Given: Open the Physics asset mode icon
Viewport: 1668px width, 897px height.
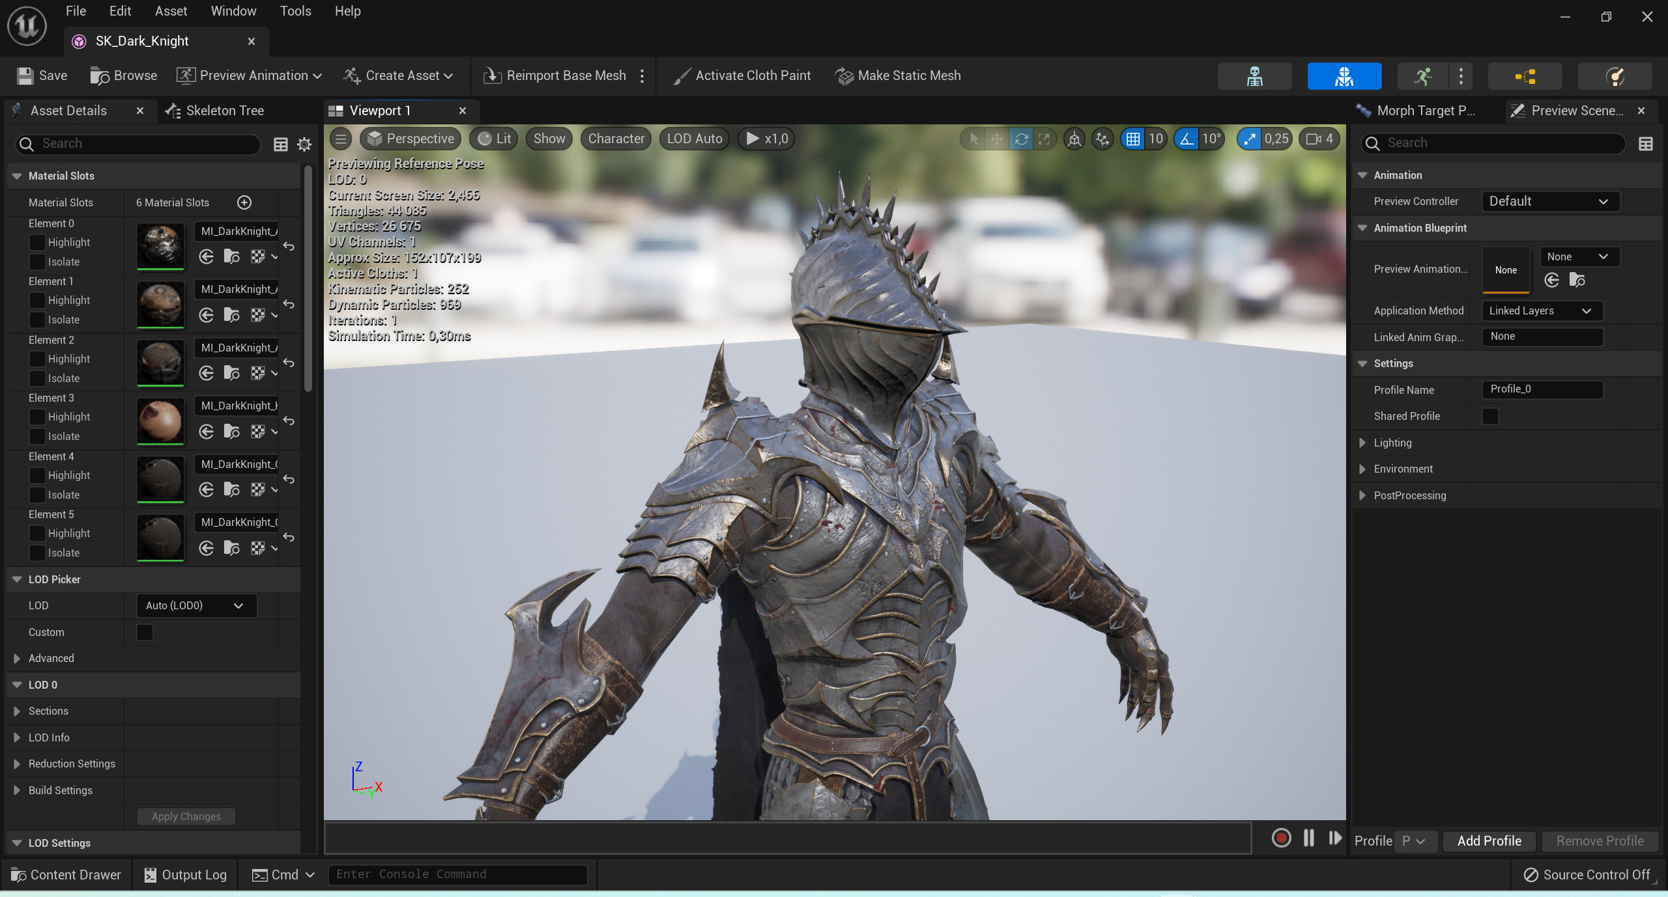Looking at the screenshot, I should click(x=1615, y=76).
